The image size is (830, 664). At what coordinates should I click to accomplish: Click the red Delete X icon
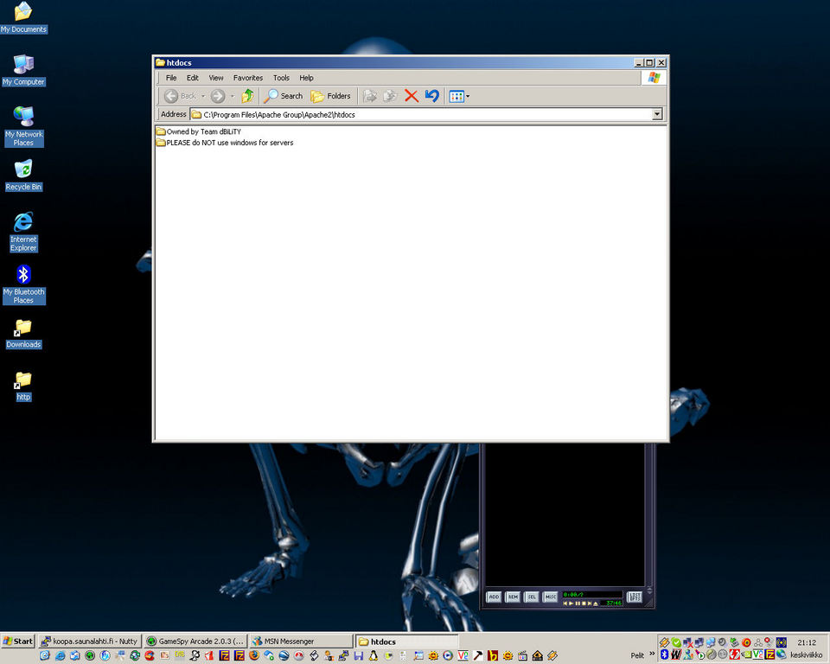[x=412, y=96]
